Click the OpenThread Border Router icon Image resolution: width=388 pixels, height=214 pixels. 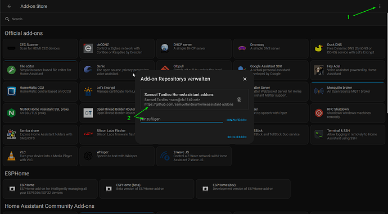[x=88, y=113]
